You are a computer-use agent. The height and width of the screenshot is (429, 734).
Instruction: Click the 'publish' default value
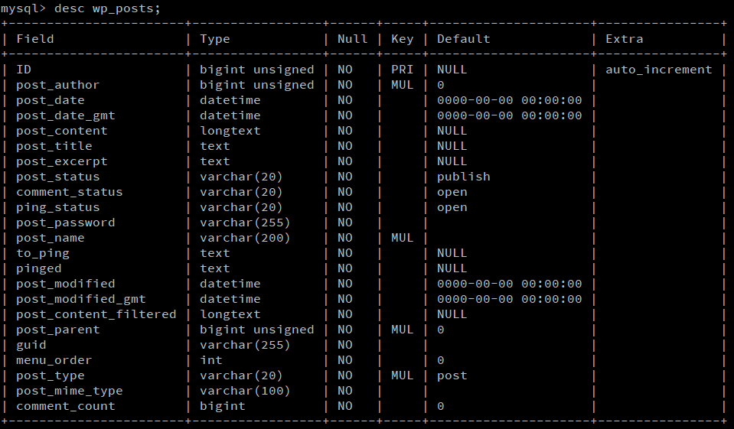[464, 177]
